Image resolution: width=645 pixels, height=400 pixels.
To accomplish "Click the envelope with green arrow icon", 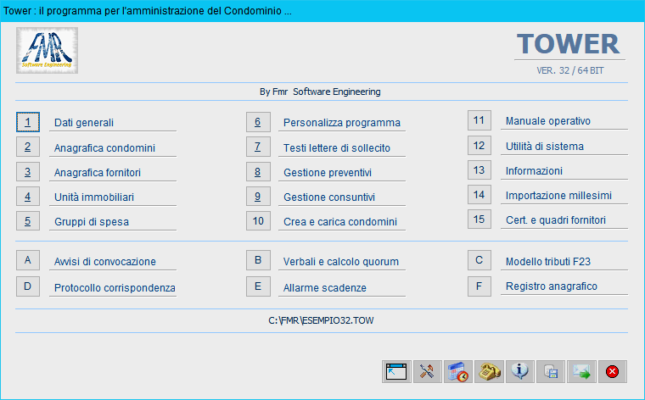I will click(581, 372).
